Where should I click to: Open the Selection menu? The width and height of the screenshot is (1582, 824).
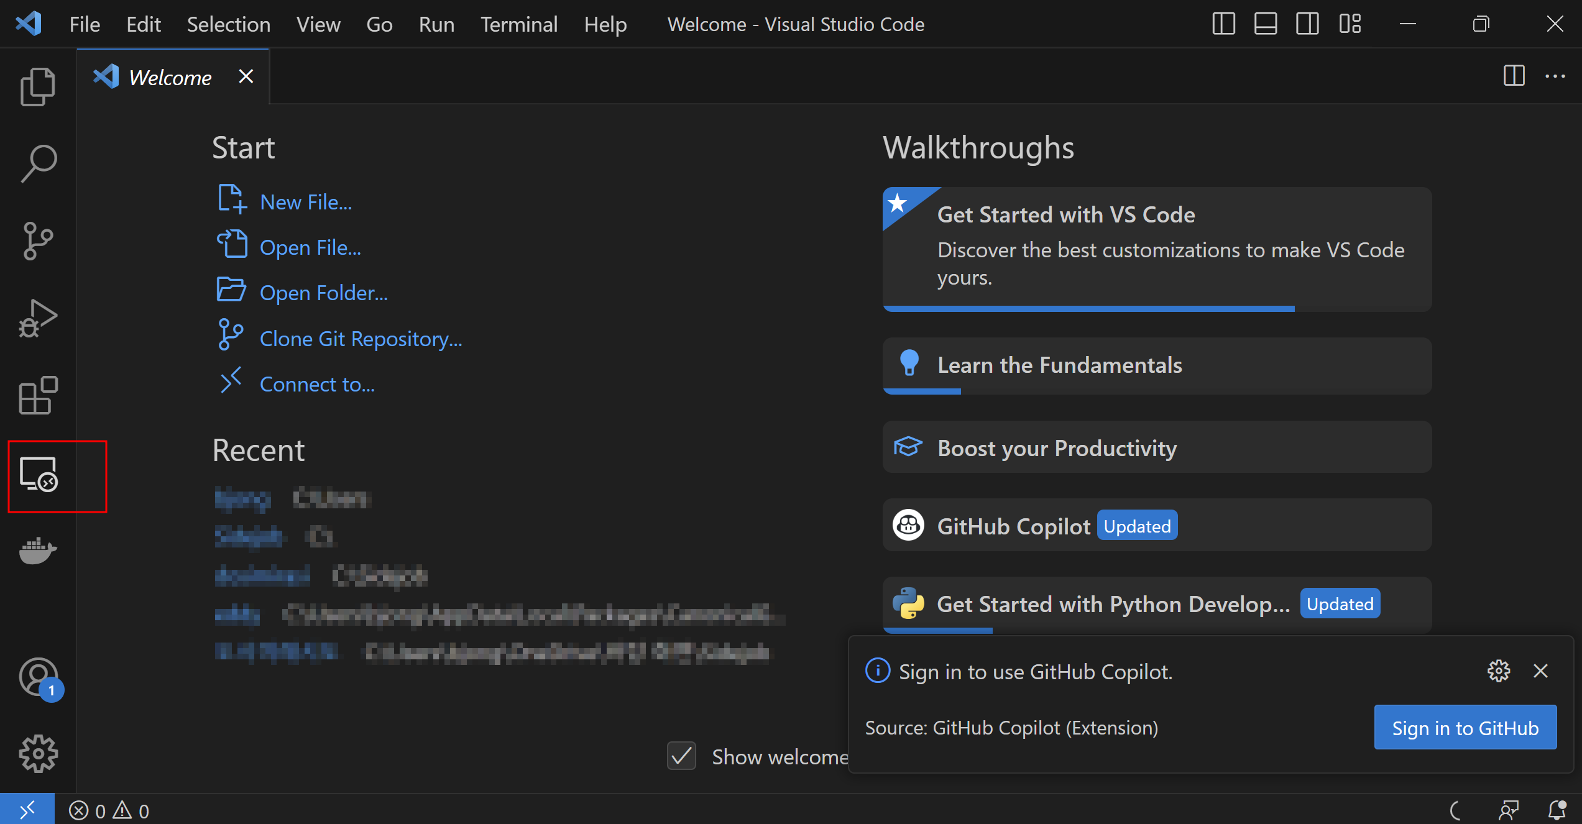click(x=228, y=24)
